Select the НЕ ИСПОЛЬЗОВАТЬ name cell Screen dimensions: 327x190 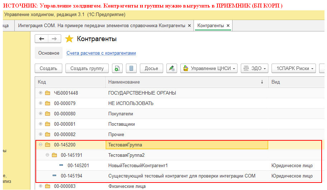(187, 103)
